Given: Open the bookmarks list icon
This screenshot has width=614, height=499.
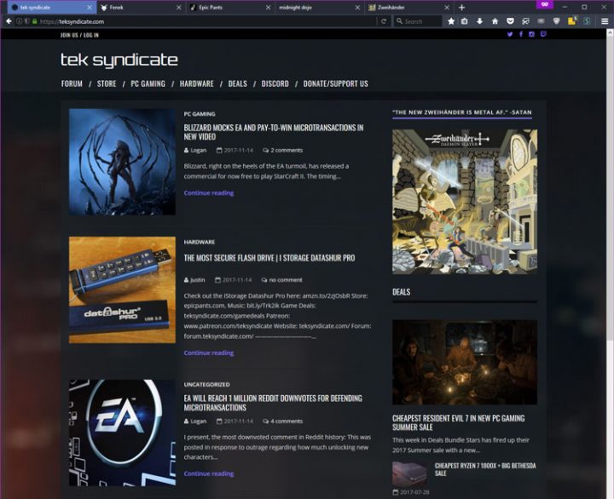Looking at the screenshot, I should click(465, 21).
